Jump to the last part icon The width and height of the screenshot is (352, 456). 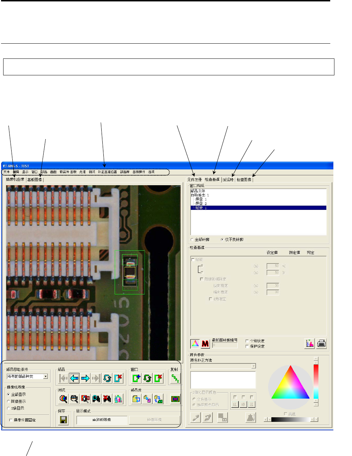point(96,378)
